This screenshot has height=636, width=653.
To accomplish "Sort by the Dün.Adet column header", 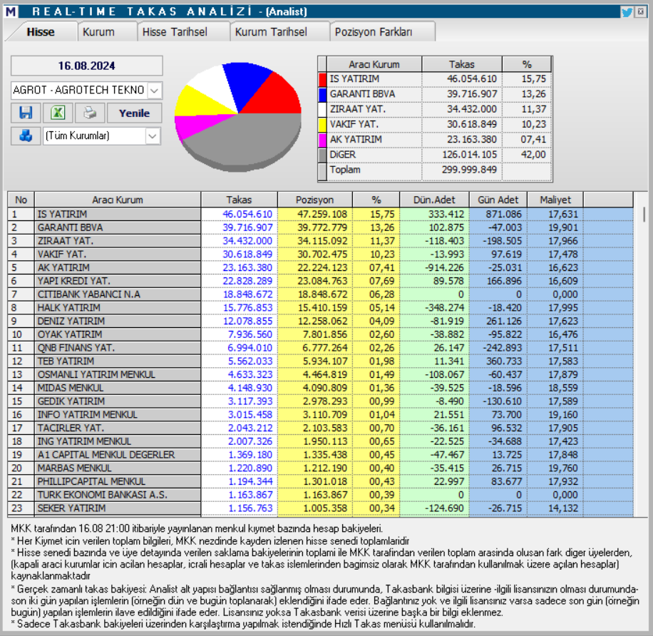I will tap(434, 200).
